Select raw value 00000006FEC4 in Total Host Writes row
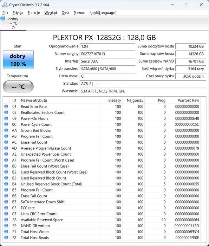209x246 pixels. click(x=187, y=232)
